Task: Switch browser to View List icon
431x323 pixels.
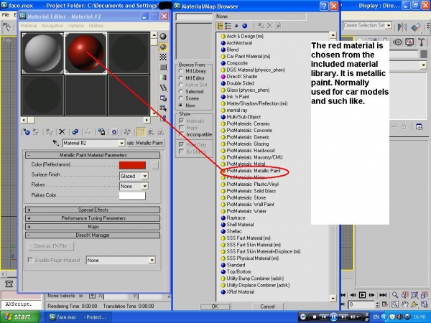Action: coord(220,26)
